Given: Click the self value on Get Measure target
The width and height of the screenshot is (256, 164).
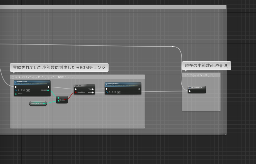Looking at the screenshot, I should click(28, 90).
